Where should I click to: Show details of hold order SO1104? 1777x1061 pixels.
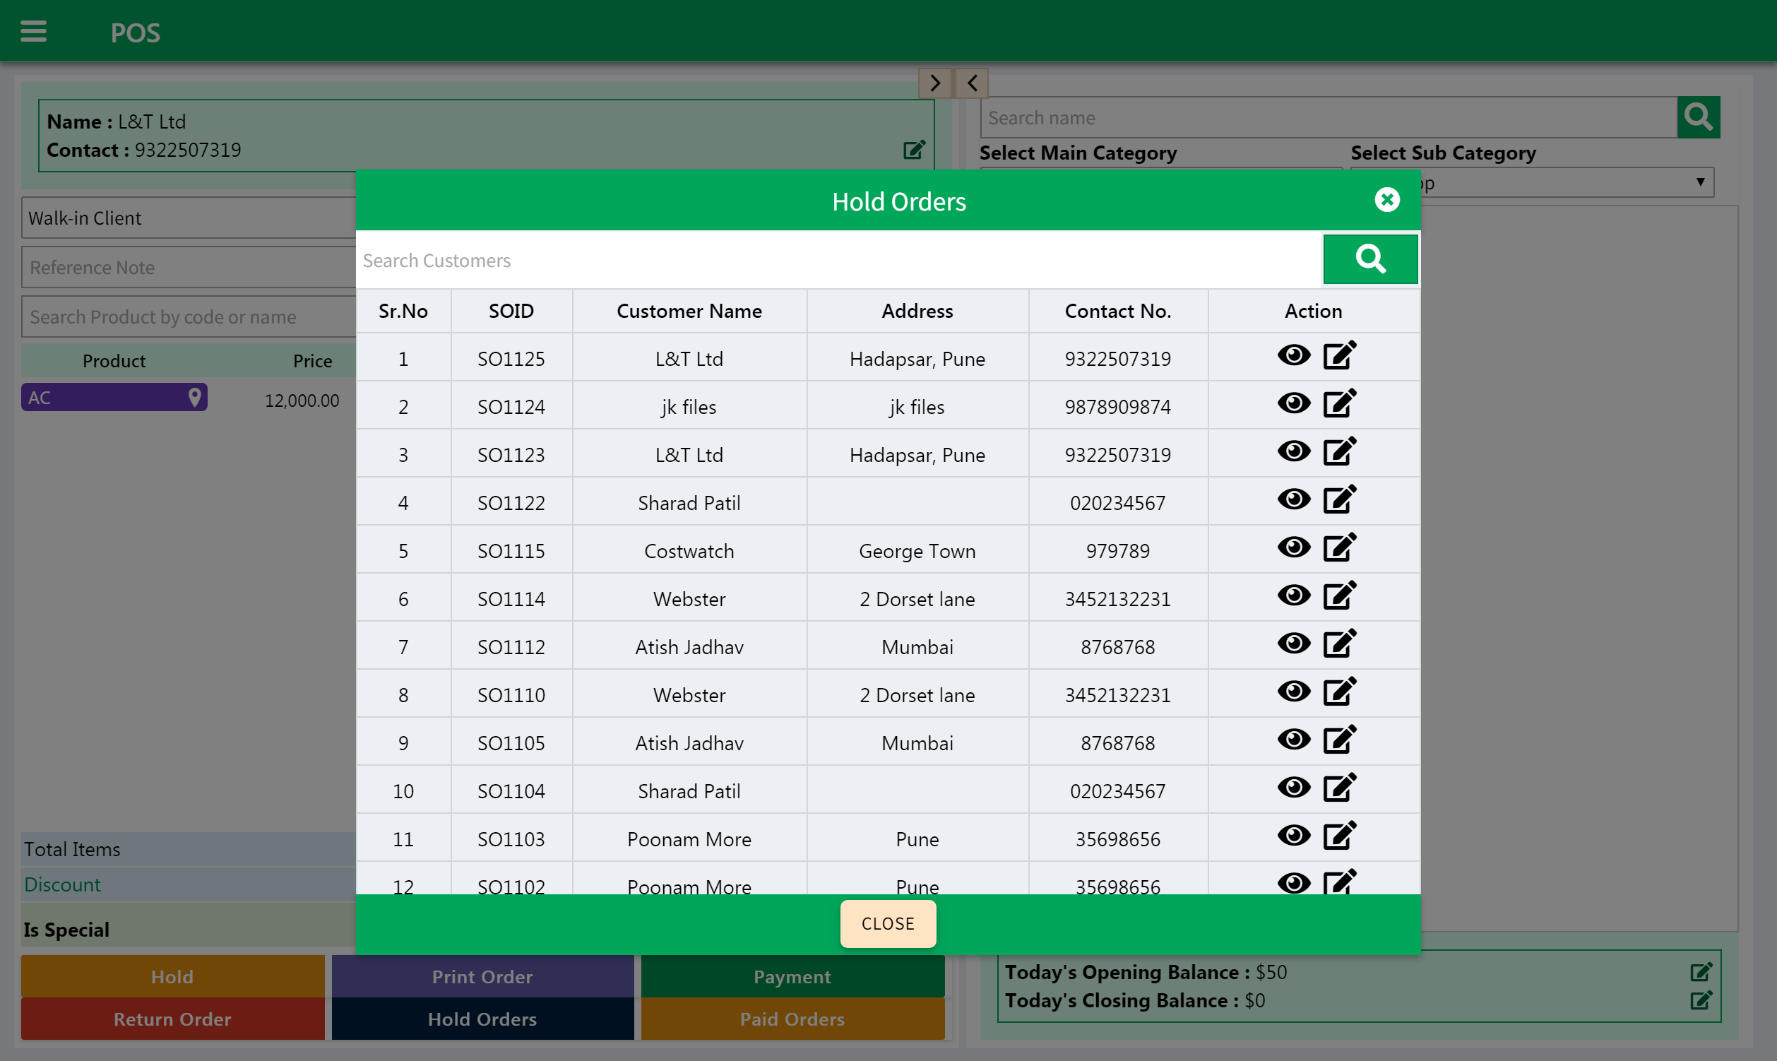coord(1294,787)
